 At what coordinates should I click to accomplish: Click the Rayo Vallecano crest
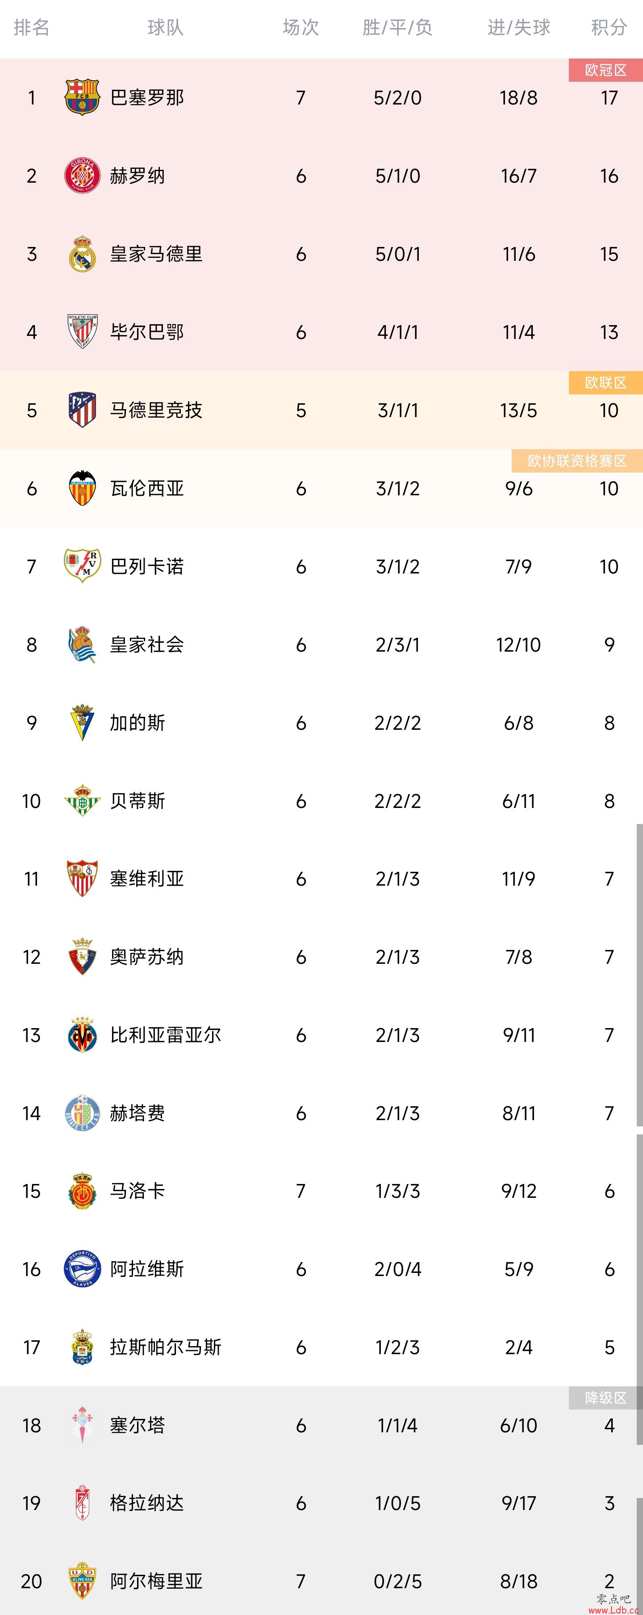[x=82, y=566]
